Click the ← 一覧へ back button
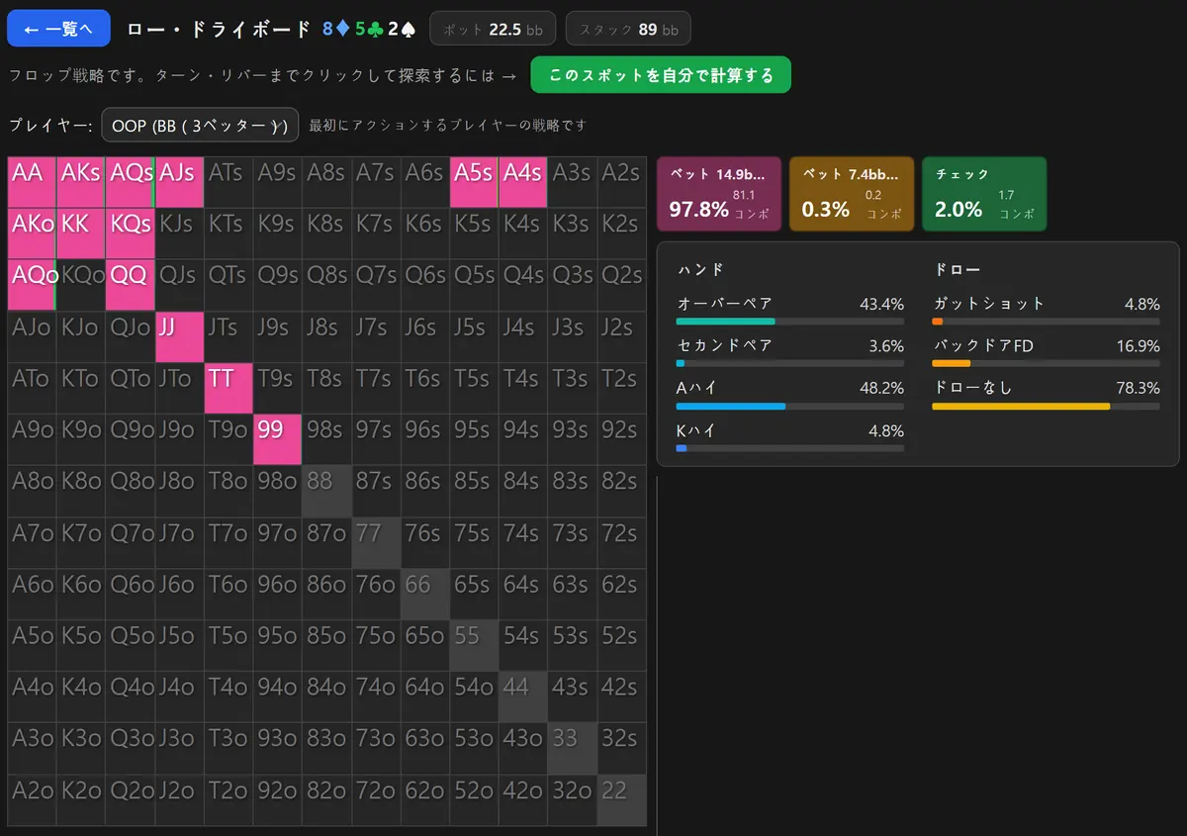This screenshot has width=1187, height=836. [58, 29]
